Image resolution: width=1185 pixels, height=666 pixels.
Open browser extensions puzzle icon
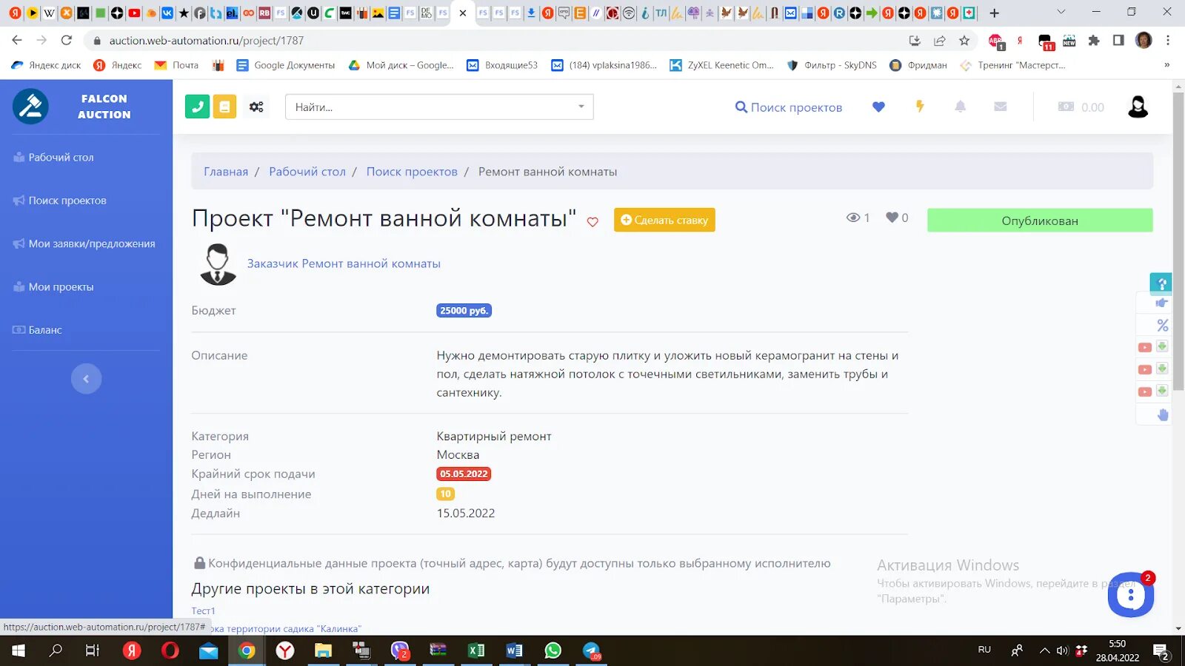click(1094, 41)
